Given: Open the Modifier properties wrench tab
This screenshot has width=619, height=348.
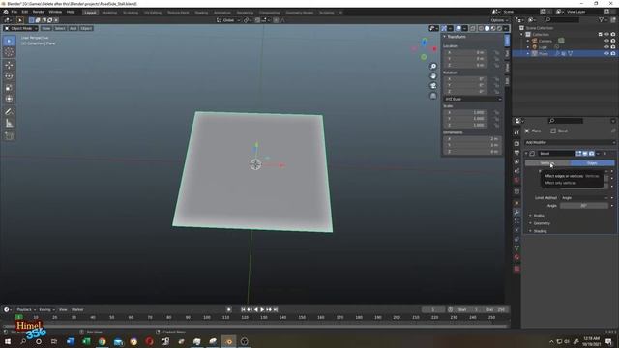Looking at the screenshot, I should 516,213.
